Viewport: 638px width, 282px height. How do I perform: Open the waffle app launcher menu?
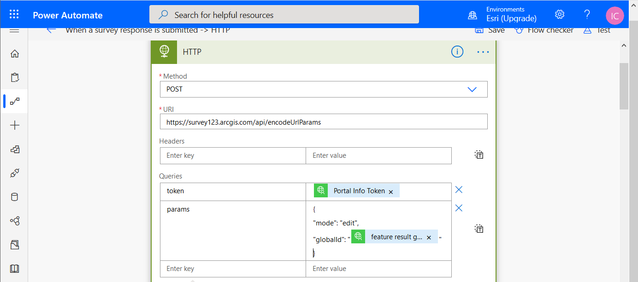14,14
